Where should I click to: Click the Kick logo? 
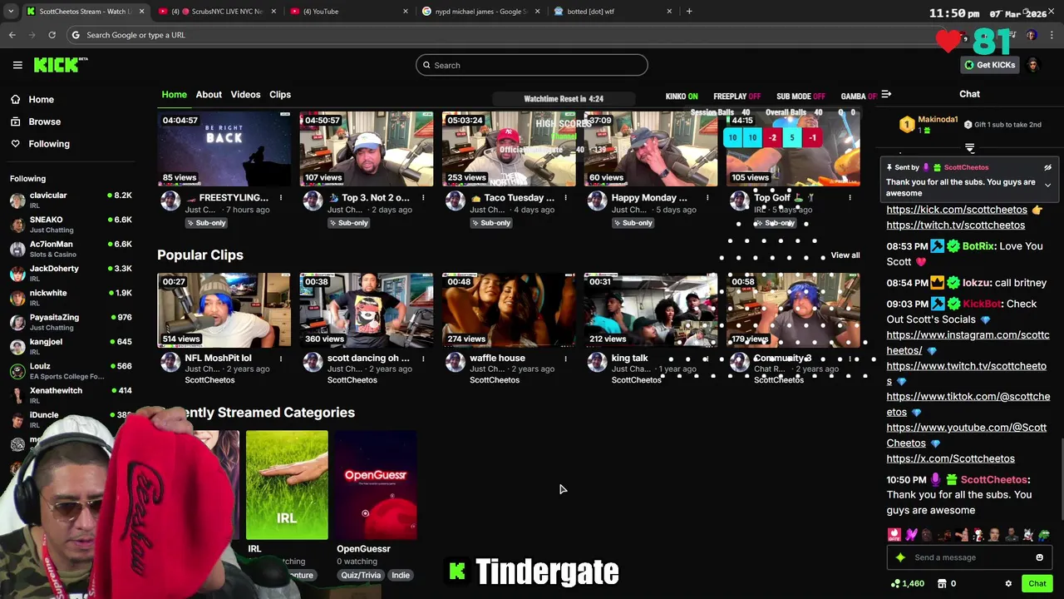click(61, 65)
